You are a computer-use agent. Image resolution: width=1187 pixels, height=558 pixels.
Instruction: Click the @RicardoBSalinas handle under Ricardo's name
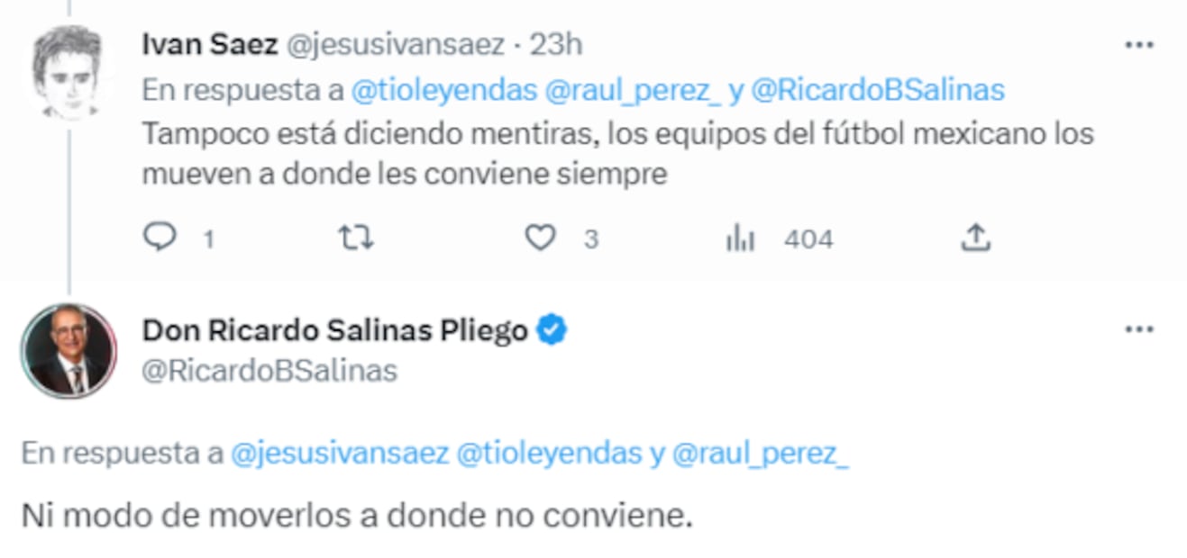point(269,371)
